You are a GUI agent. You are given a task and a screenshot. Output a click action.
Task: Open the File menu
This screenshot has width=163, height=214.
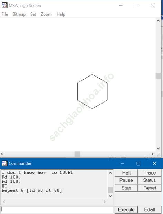[x=5, y=14]
